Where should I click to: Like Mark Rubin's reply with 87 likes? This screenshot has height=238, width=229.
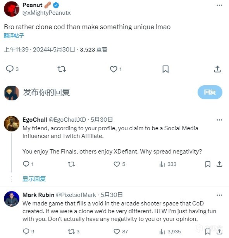pos(117,232)
